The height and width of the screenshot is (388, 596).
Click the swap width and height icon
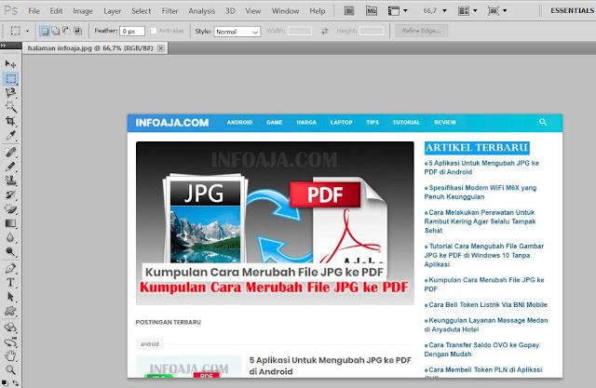(324, 31)
